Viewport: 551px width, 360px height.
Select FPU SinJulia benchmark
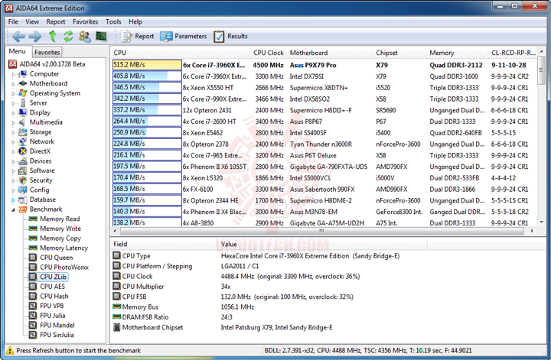coord(57,335)
